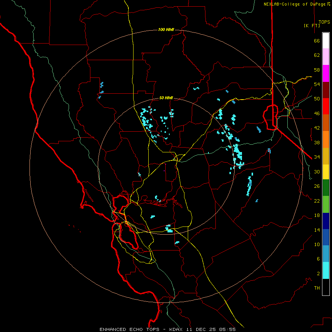Click the yellow 34 kft legend swatch

click(326, 172)
